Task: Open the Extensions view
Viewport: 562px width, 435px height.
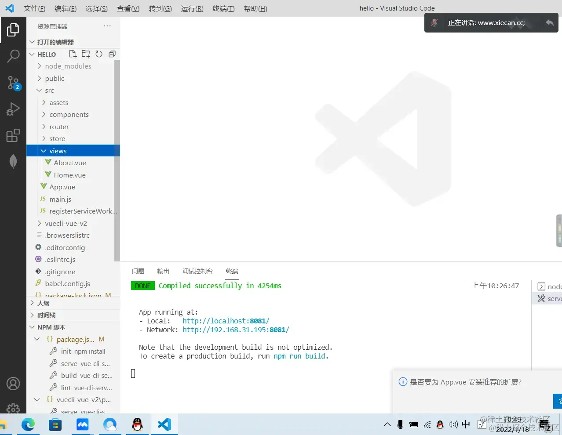Action: click(13, 135)
